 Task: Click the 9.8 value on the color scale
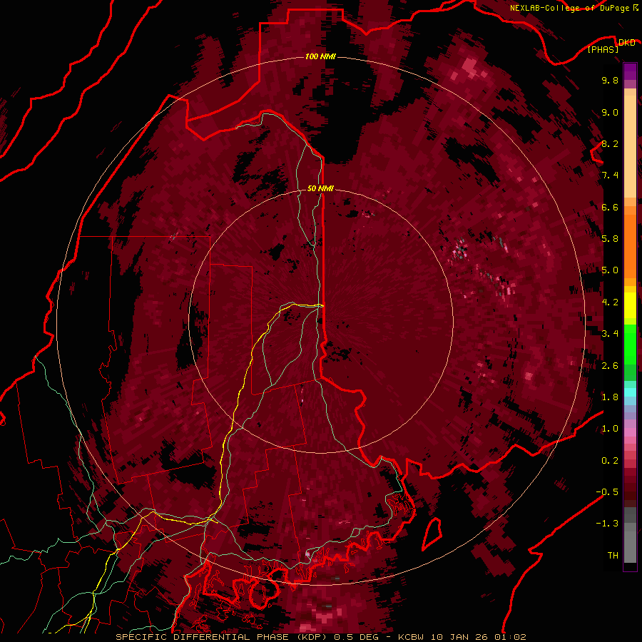point(610,80)
